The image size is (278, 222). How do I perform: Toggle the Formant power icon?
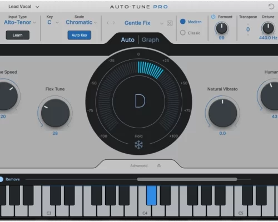[214, 17]
